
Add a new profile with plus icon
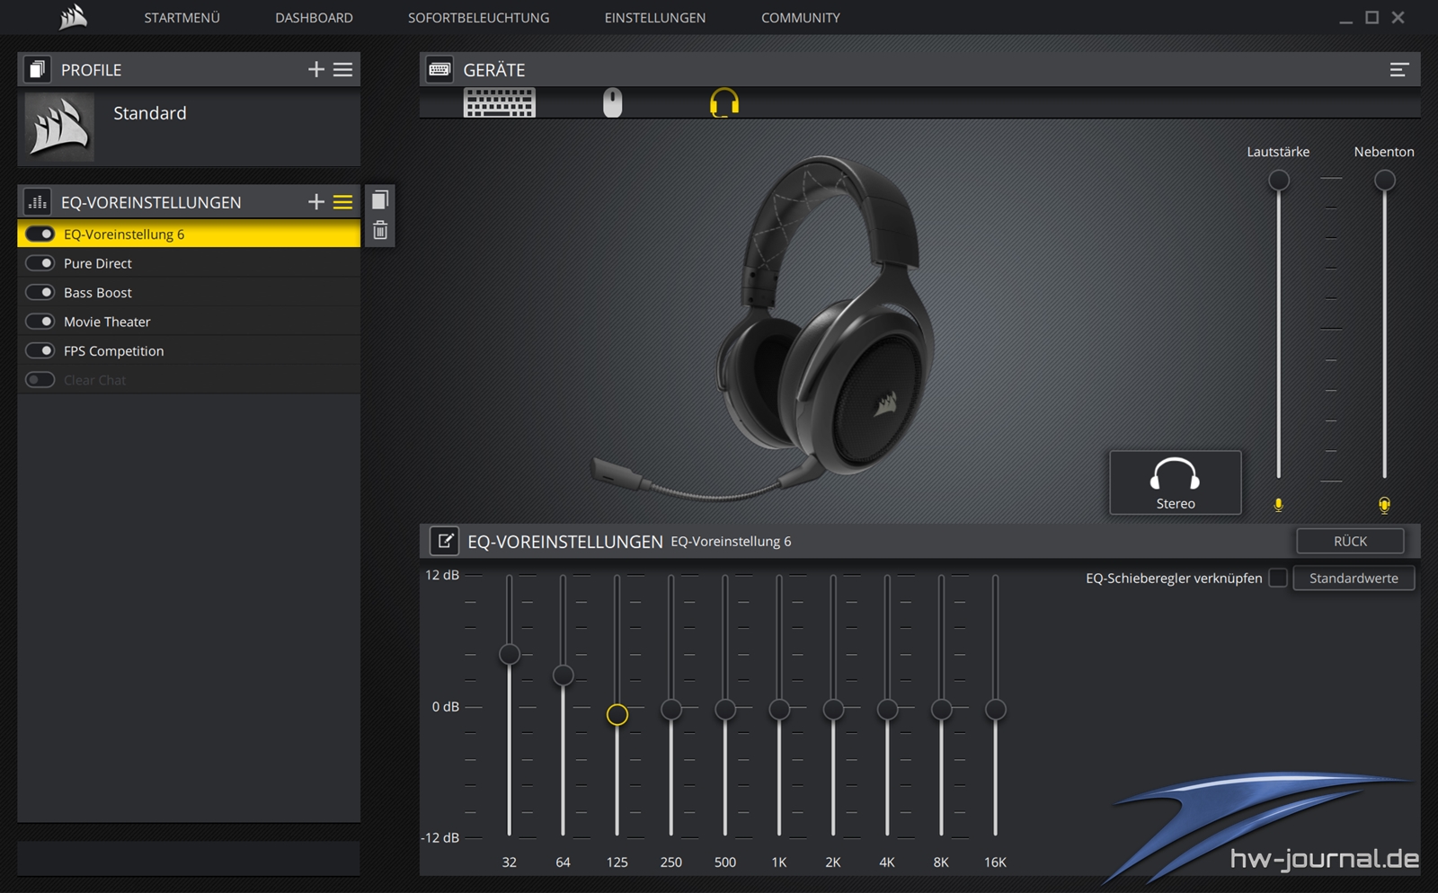[x=315, y=69]
